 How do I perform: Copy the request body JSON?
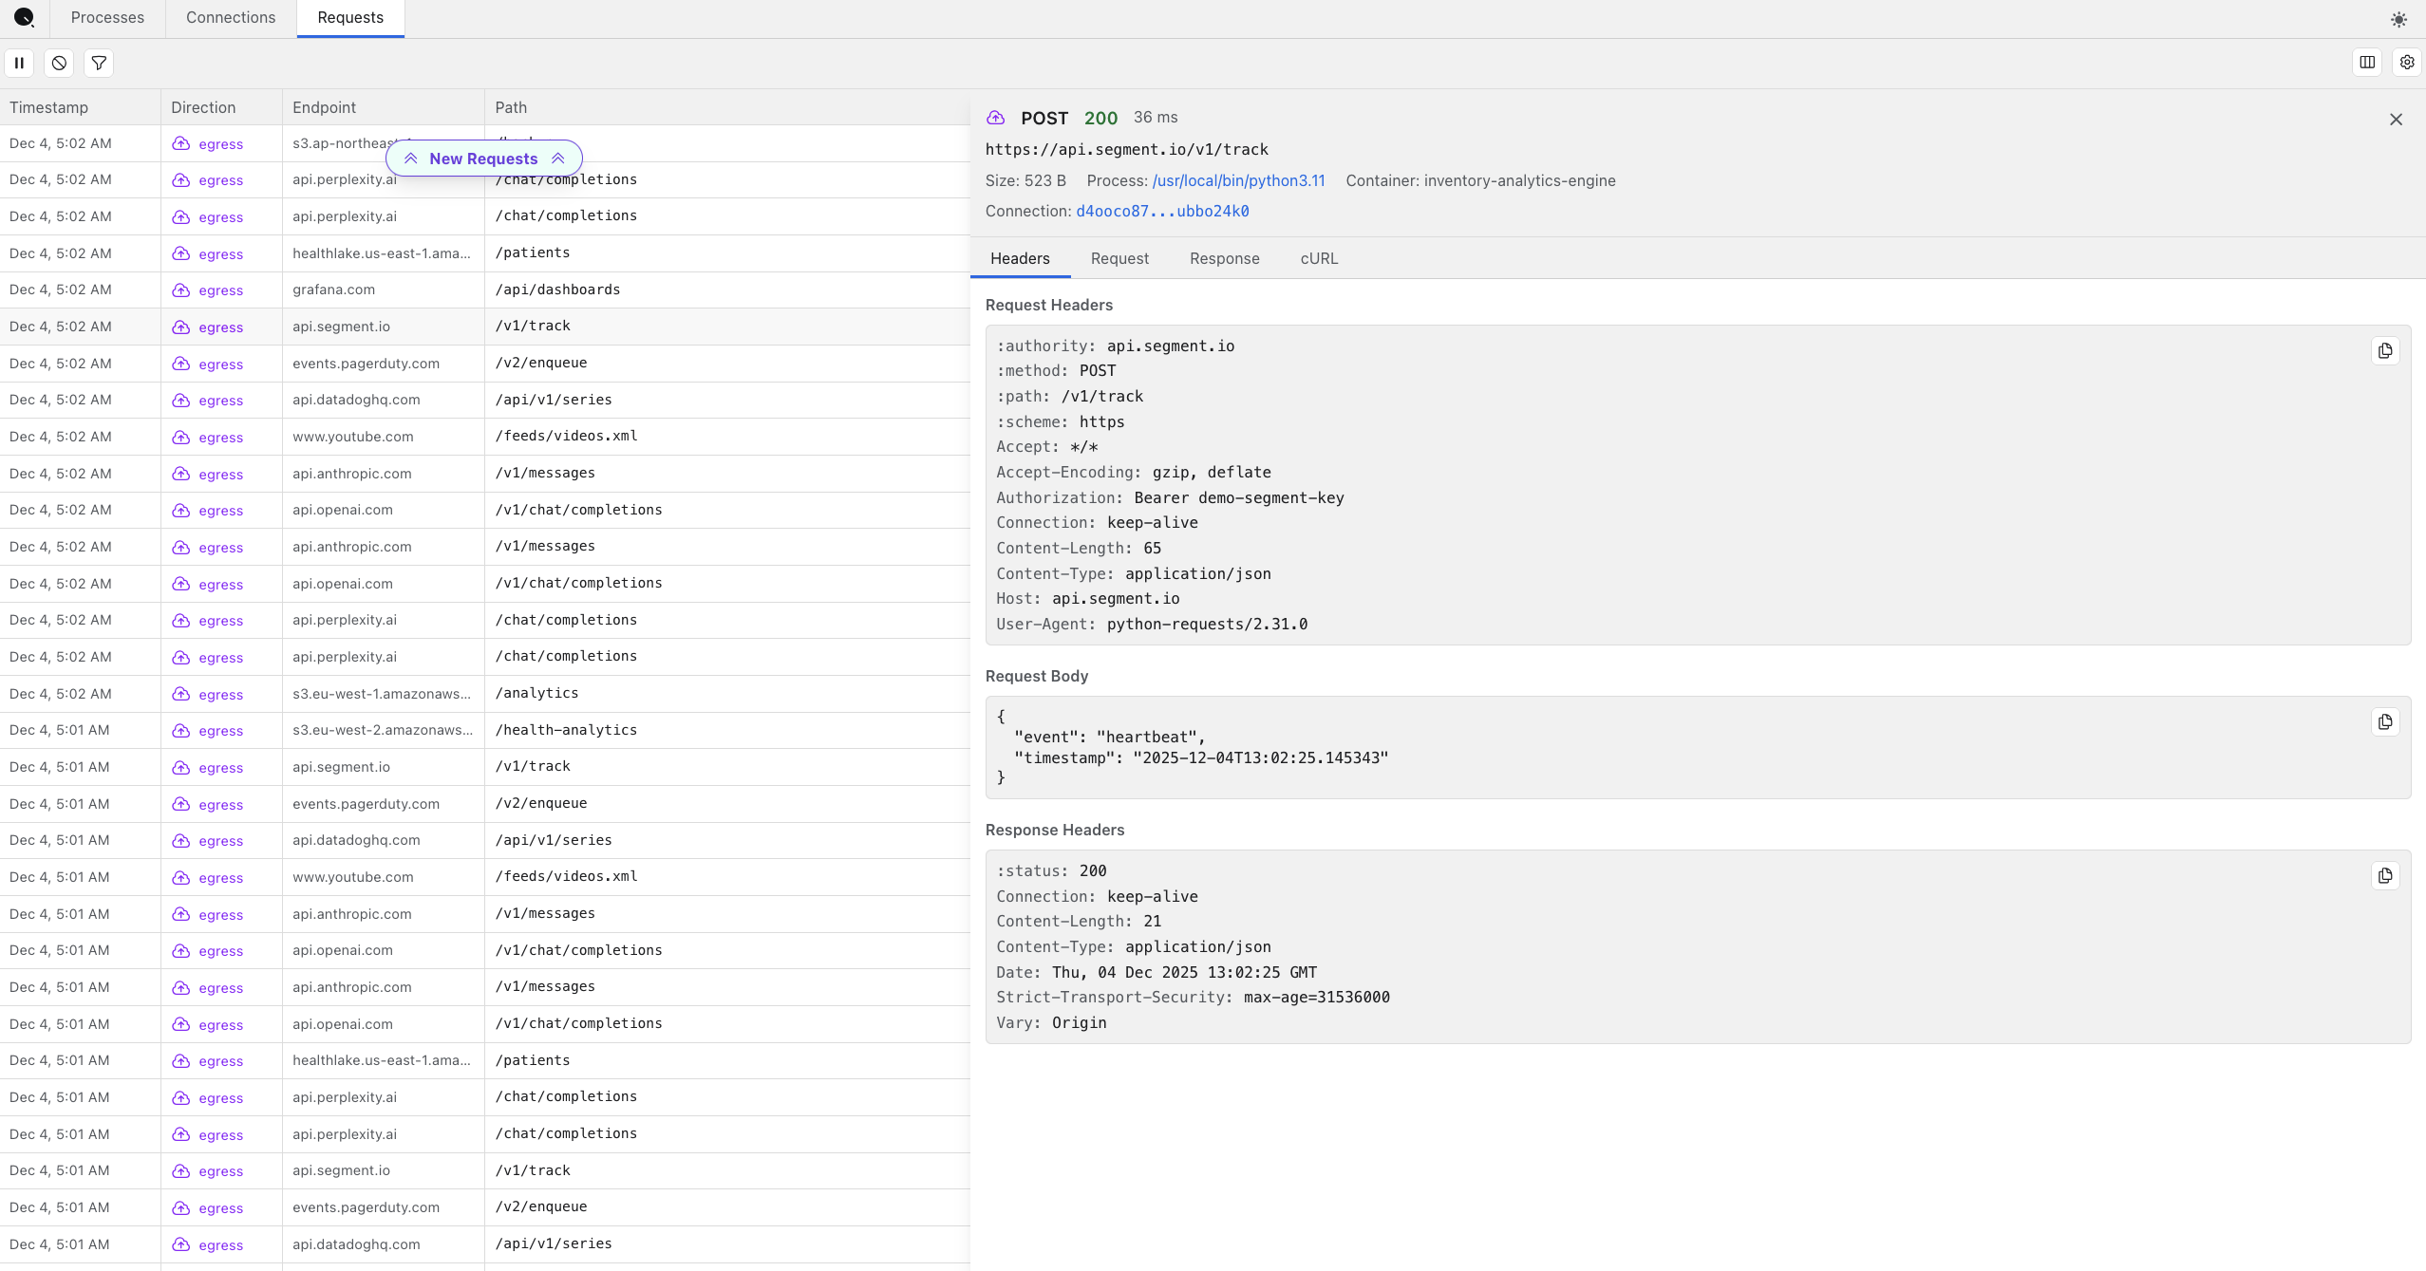pyautogui.click(x=2384, y=722)
